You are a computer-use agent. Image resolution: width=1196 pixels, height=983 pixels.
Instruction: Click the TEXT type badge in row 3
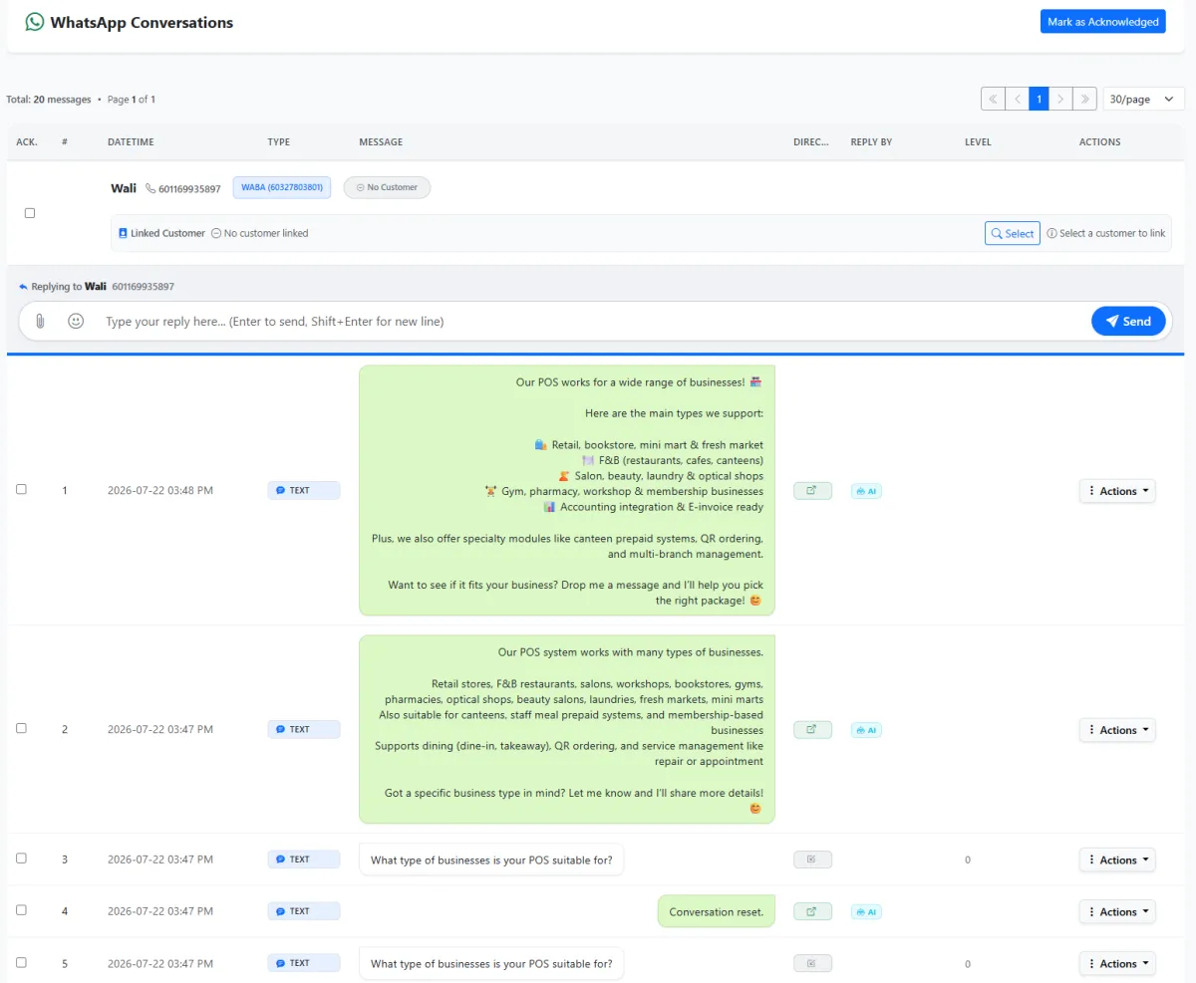tap(303, 859)
